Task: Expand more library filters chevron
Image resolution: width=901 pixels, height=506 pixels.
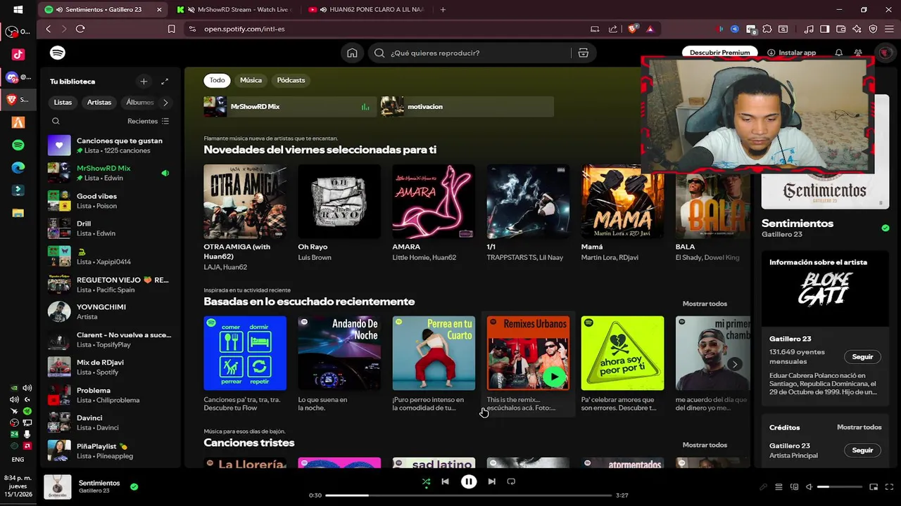Action: [x=165, y=103]
